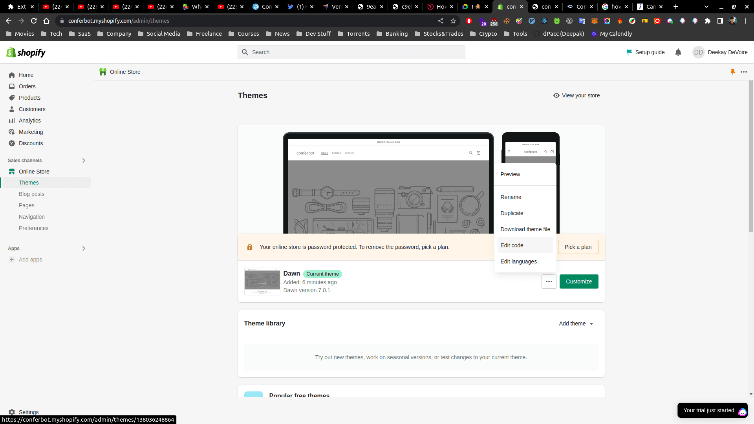Open the Add theme dropdown
754x424 pixels.
pos(576,323)
